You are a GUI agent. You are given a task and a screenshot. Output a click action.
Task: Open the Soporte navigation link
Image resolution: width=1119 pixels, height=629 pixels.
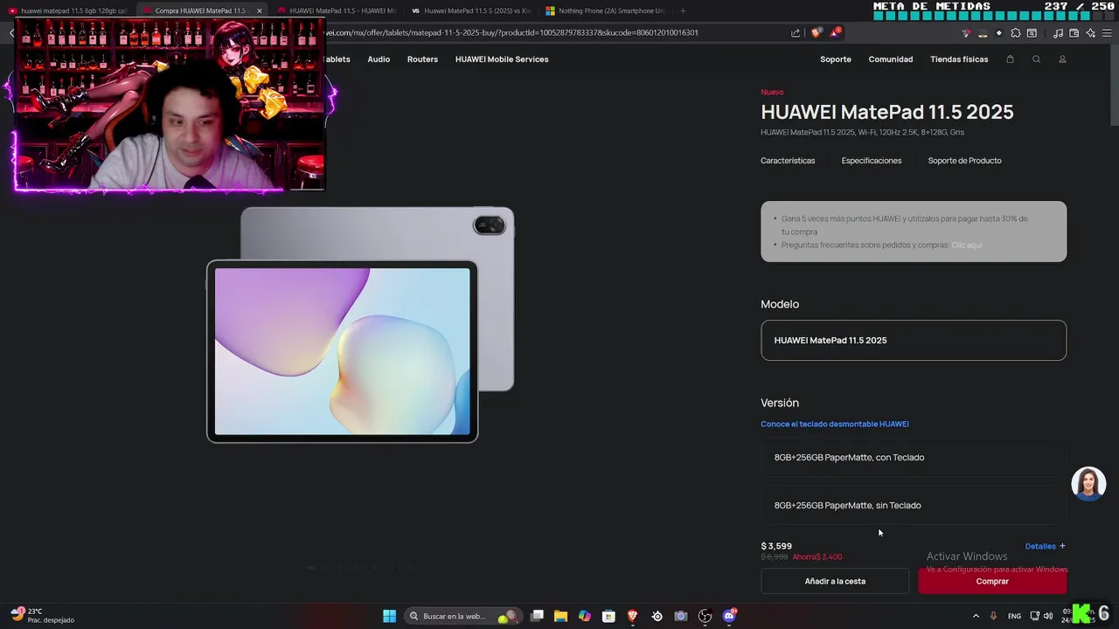pyautogui.click(x=836, y=59)
